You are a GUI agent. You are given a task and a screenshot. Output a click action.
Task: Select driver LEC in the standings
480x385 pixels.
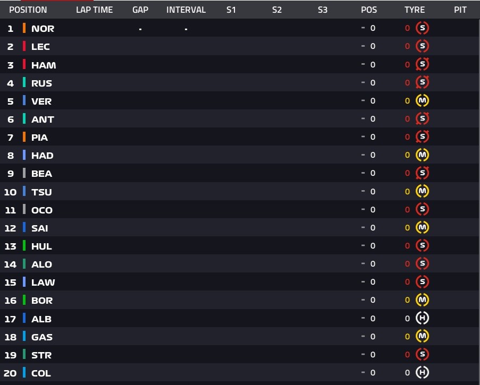pos(40,47)
